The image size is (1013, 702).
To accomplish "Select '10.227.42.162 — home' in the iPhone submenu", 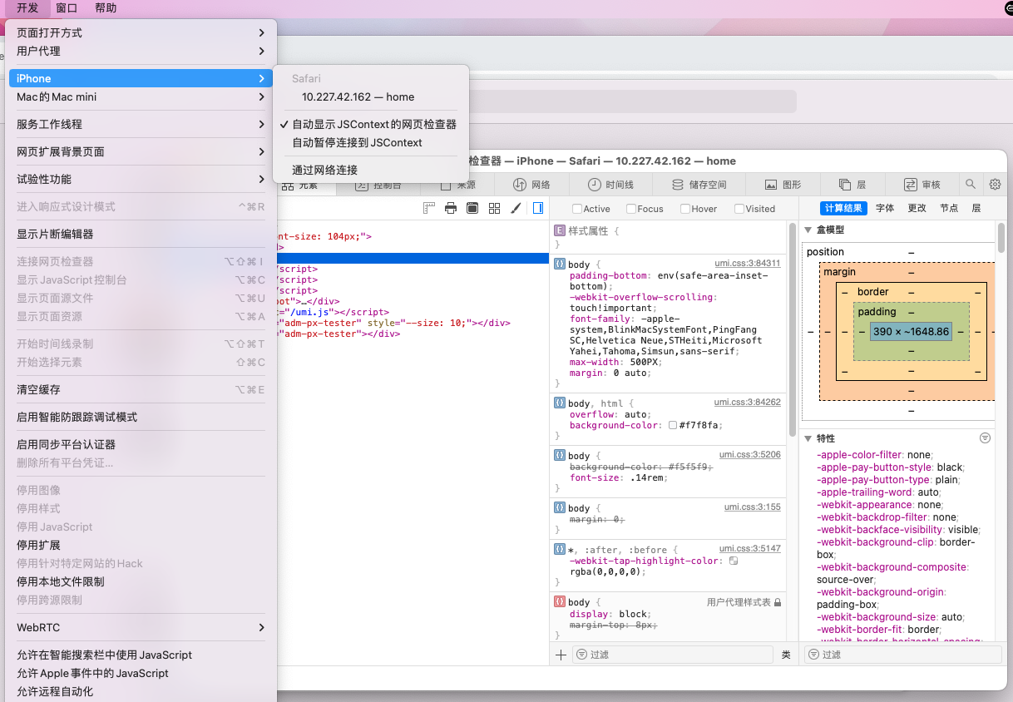I will [371, 96].
